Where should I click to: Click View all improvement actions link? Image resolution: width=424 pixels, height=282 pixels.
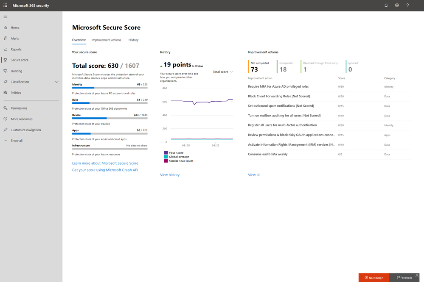(254, 175)
